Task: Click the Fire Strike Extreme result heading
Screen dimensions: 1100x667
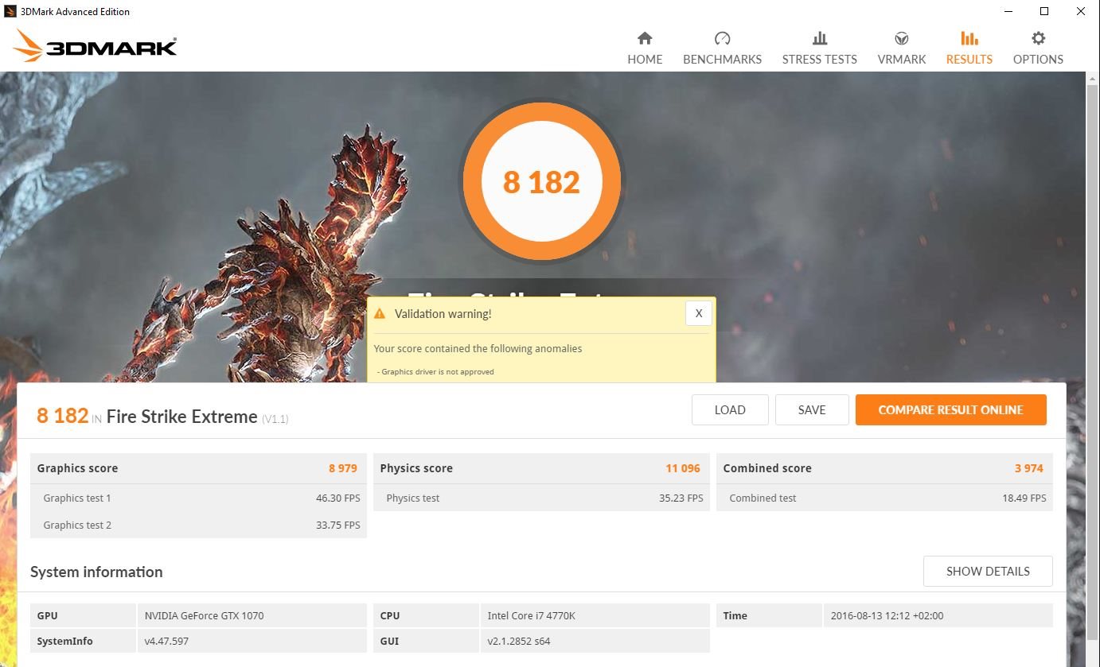Action: coord(181,417)
